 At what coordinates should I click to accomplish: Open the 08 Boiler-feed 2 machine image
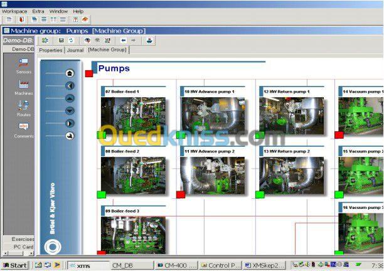click(x=133, y=176)
